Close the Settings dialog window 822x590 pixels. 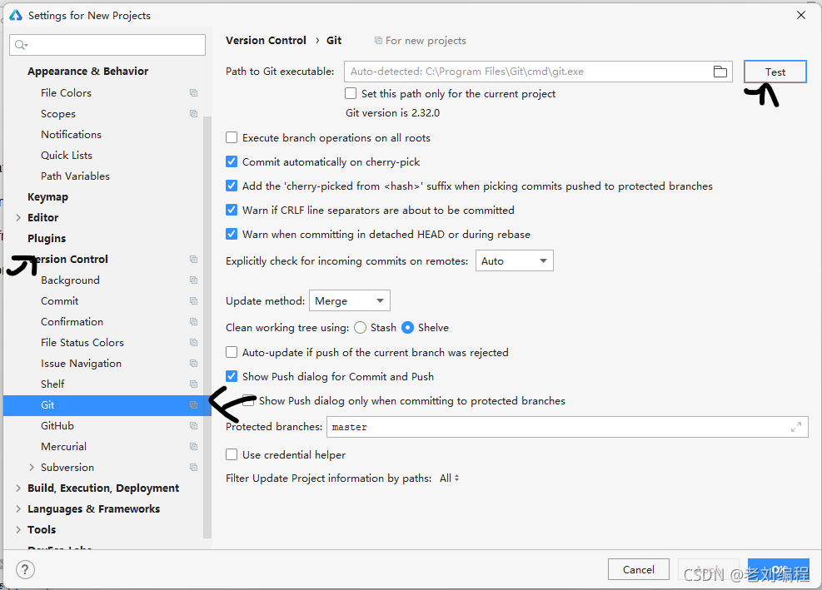tap(801, 15)
